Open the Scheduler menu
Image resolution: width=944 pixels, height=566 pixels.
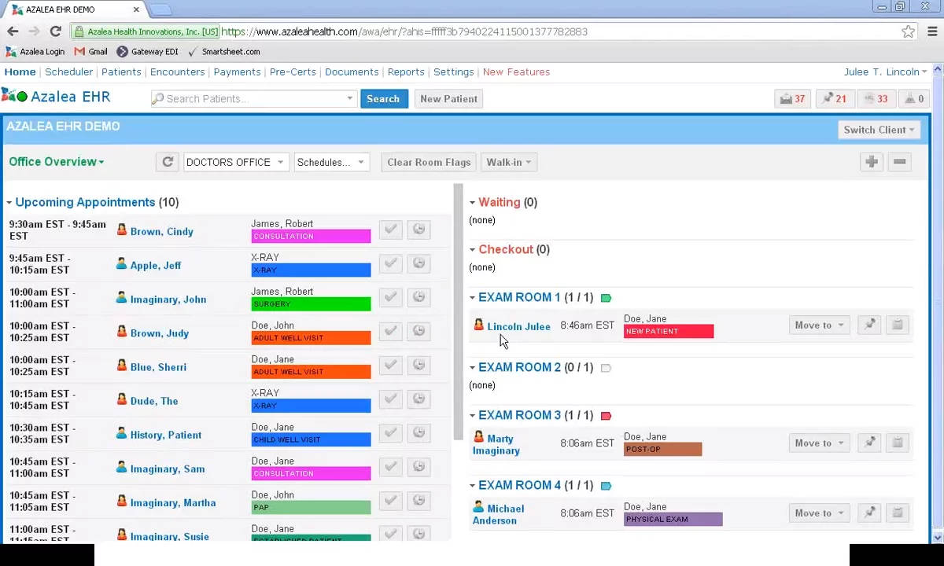click(x=68, y=72)
